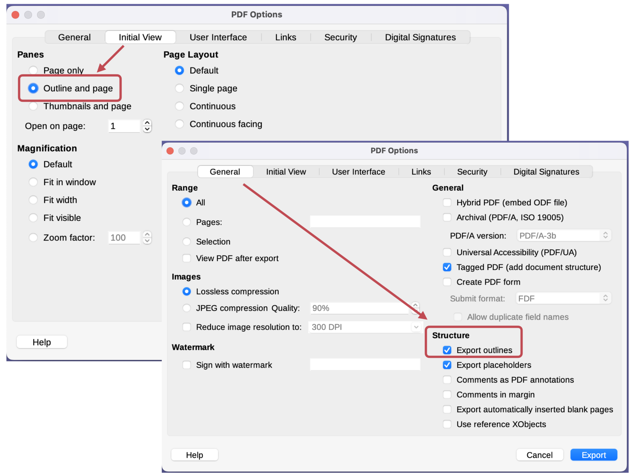Image resolution: width=632 pixels, height=476 pixels.
Task: Select Thumbnails and page pane option
Action: pos(33,106)
